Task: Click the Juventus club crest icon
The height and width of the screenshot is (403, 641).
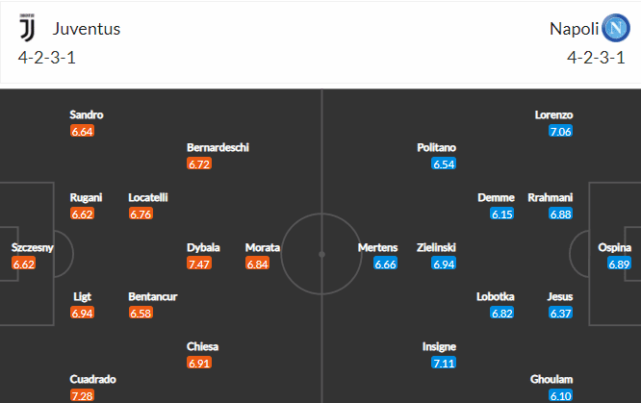Action: tap(27, 28)
